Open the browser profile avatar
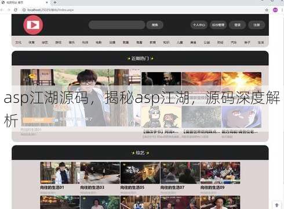The width and height of the screenshot is (284, 209). point(275,10)
